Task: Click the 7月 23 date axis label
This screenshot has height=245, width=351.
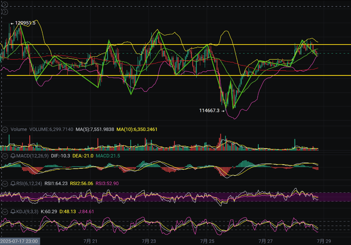Action: [149, 241]
